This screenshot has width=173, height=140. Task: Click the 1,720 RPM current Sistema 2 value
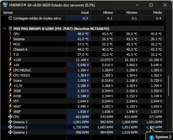tap(81, 127)
